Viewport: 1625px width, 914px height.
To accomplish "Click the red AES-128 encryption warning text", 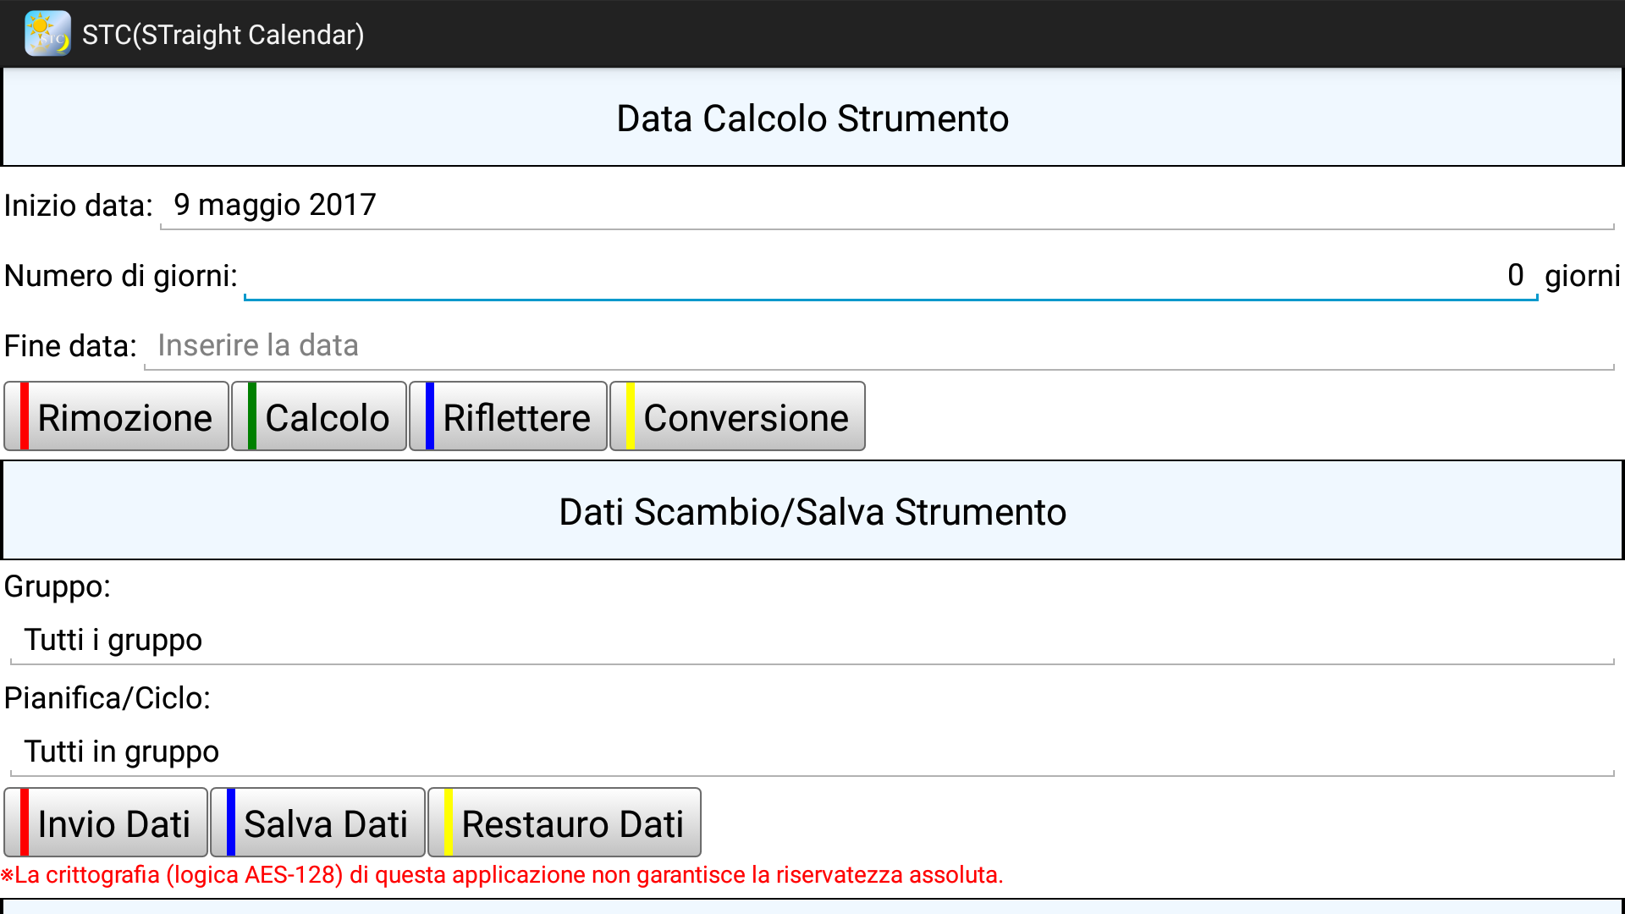I will 503,875.
